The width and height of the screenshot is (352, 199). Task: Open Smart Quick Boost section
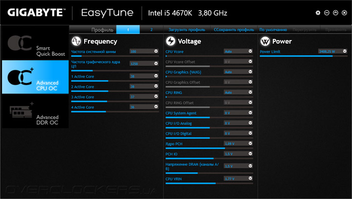35,43
